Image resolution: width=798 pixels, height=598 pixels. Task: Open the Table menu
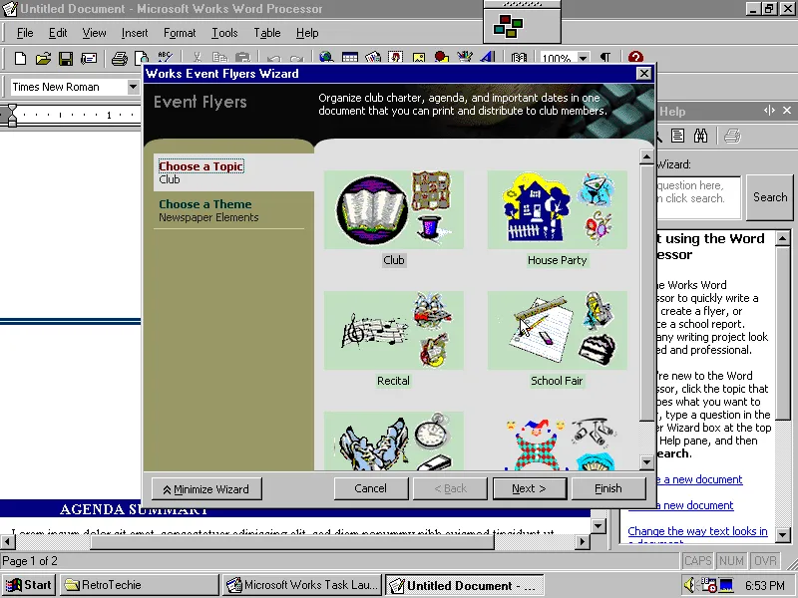tap(266, 32)
